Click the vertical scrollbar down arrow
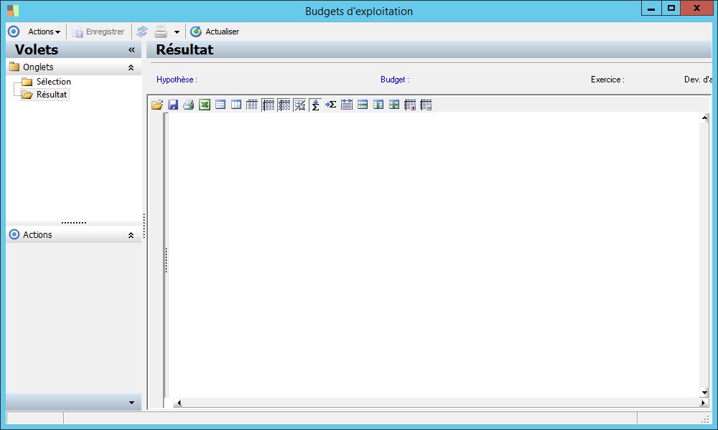The image size is (718, 430). (704, 392)
